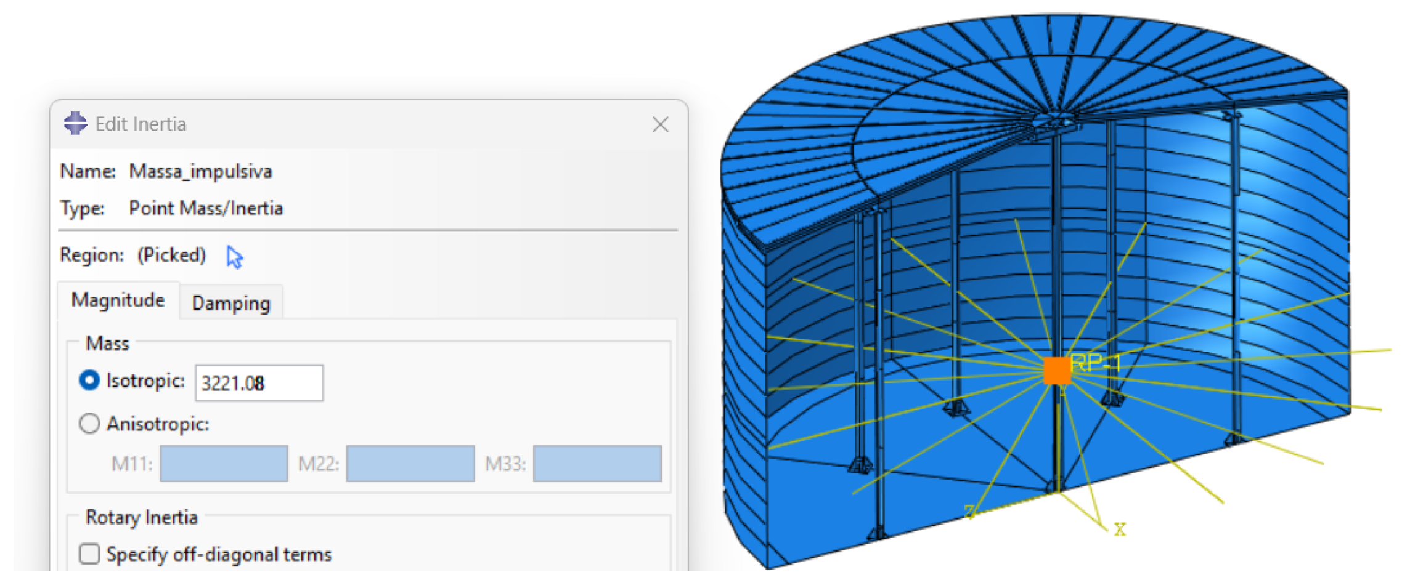Click the M22 mass input field
Viewport: 1402px width, 588px height.
[410, 464]
